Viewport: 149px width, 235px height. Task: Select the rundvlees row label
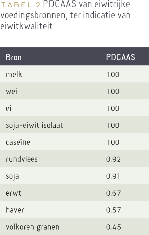tap(22, 159)
